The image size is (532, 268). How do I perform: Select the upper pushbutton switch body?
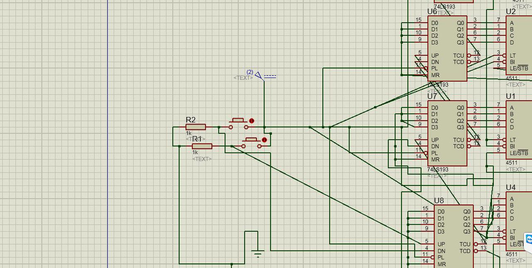pyautogui.click(x=238, y=124)
